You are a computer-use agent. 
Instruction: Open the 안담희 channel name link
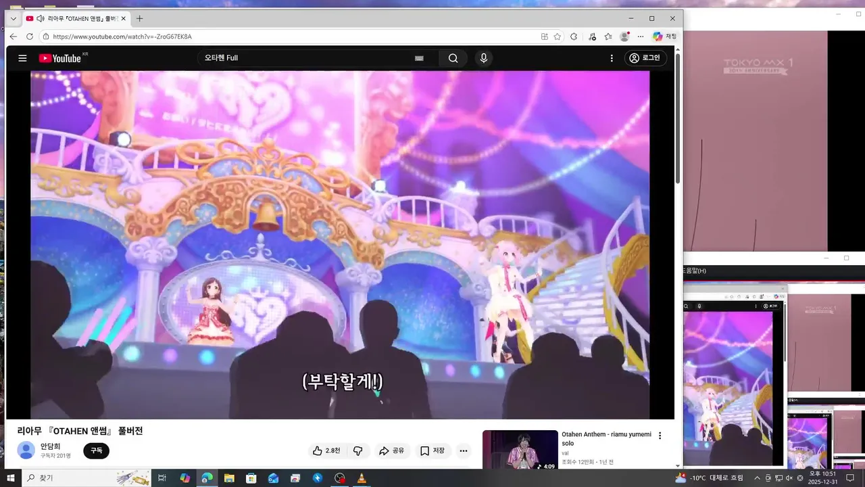(50, 446)
